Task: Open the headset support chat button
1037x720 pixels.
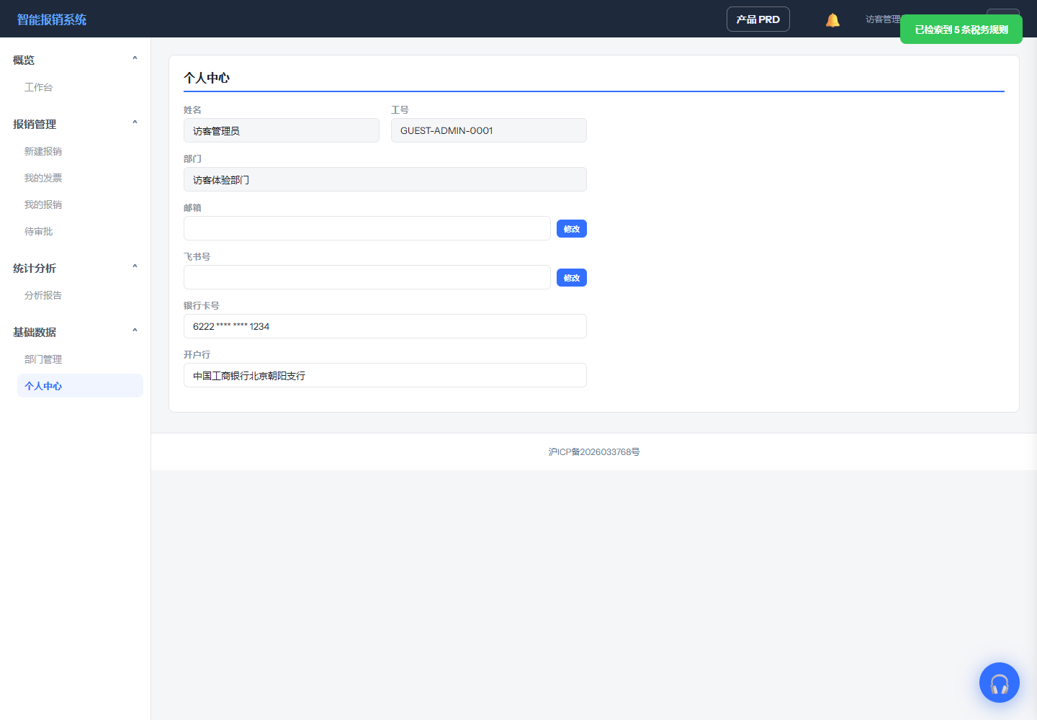Action: tap(1000, 683)
